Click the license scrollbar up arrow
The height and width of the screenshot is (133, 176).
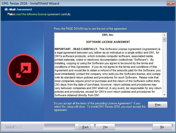[x=164, y=35]
